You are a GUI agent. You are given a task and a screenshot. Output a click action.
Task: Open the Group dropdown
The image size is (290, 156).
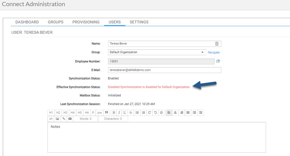click(203, 52)
